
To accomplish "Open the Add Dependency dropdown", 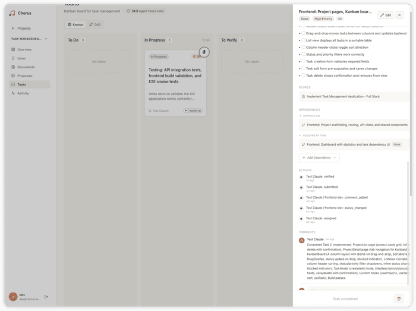I will pyautogui.click(x=319, y=158).
